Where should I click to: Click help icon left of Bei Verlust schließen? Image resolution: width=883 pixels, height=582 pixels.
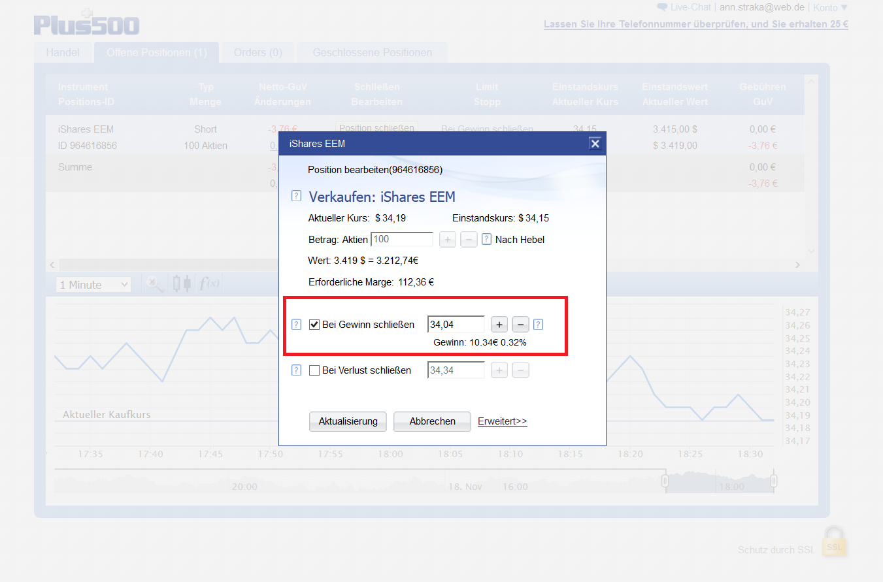coord(296,370)
